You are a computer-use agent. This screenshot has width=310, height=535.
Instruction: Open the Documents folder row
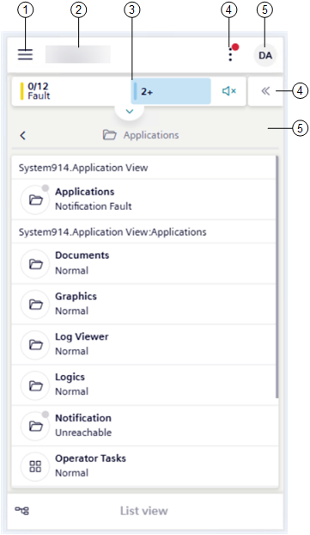pyautogui.click(x=143, y=263)
